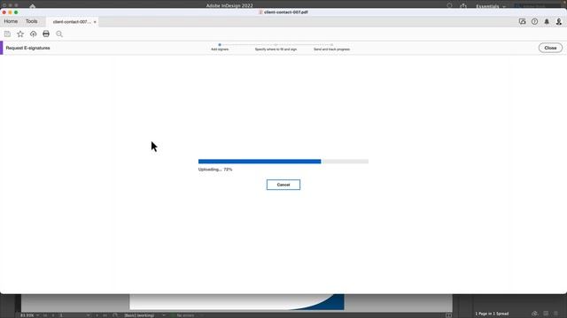This screenshot has height=318, width=567.
Task: Click the printer icon
Action: click(x=46, y=34)
